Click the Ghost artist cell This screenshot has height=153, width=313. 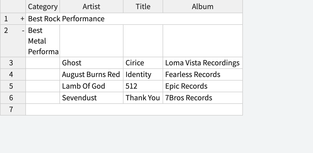pos(91,63)
